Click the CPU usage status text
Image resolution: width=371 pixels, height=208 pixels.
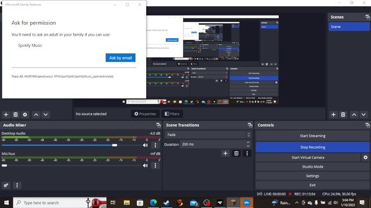pyautogui.click(x=339, y=194)
